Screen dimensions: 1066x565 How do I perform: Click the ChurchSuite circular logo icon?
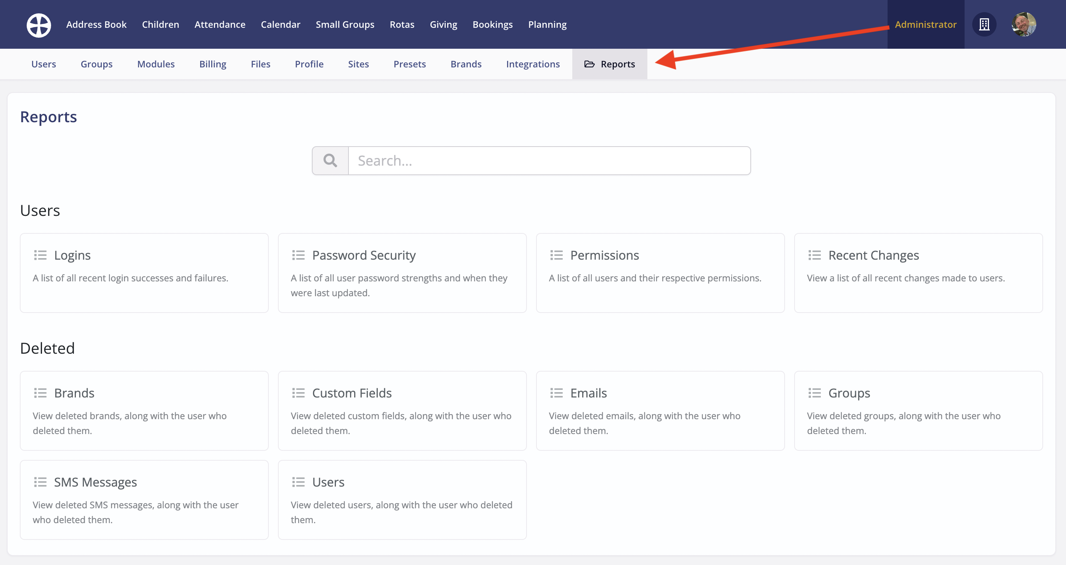39,25
